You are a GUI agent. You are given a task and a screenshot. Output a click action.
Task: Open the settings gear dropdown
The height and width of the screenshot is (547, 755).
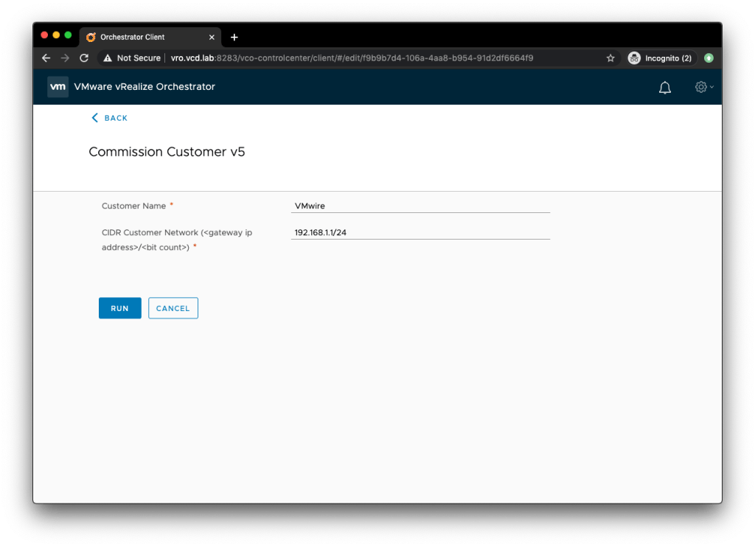(x=703, y=87)
